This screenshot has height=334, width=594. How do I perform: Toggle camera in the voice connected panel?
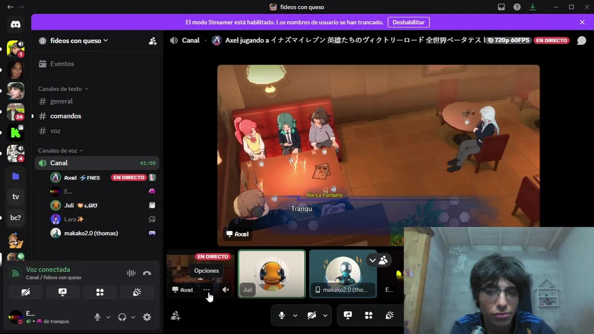(26, 292)
